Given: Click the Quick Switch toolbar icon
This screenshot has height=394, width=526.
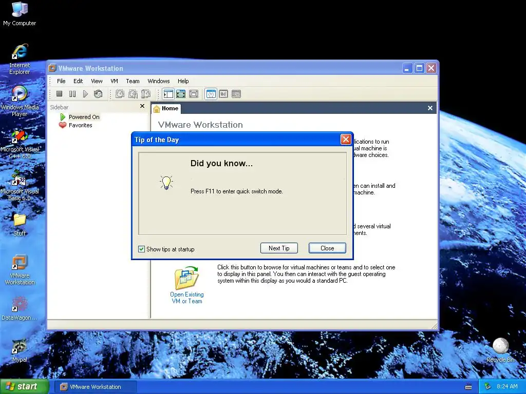Looking at the screenshot, I should point(194,94).
